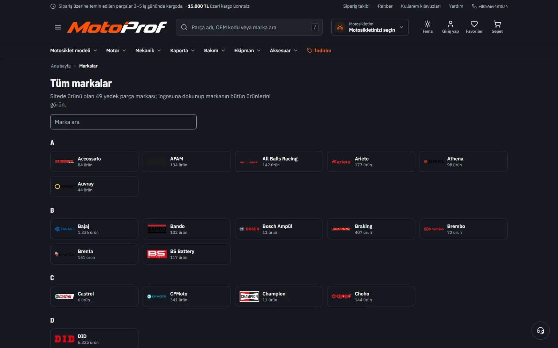558x348 pixels.
Task: Click the BS Battery brand logo
Action: tap(157, 254)
